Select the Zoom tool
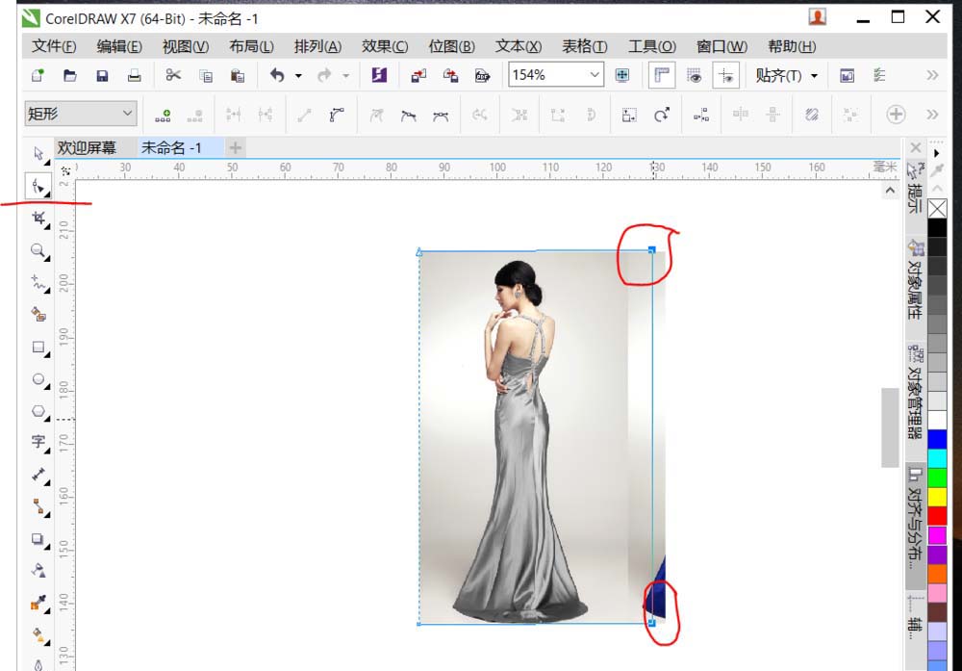This screenshot has height=671, width=962. tap(38, 250)
